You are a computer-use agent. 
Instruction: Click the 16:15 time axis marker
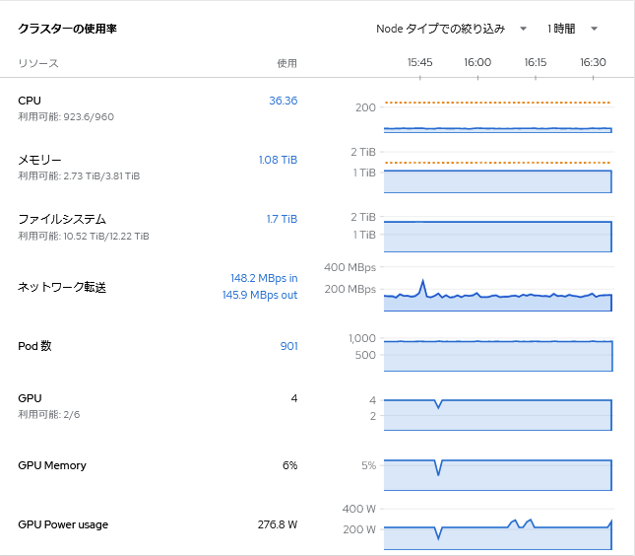(536, 62)
